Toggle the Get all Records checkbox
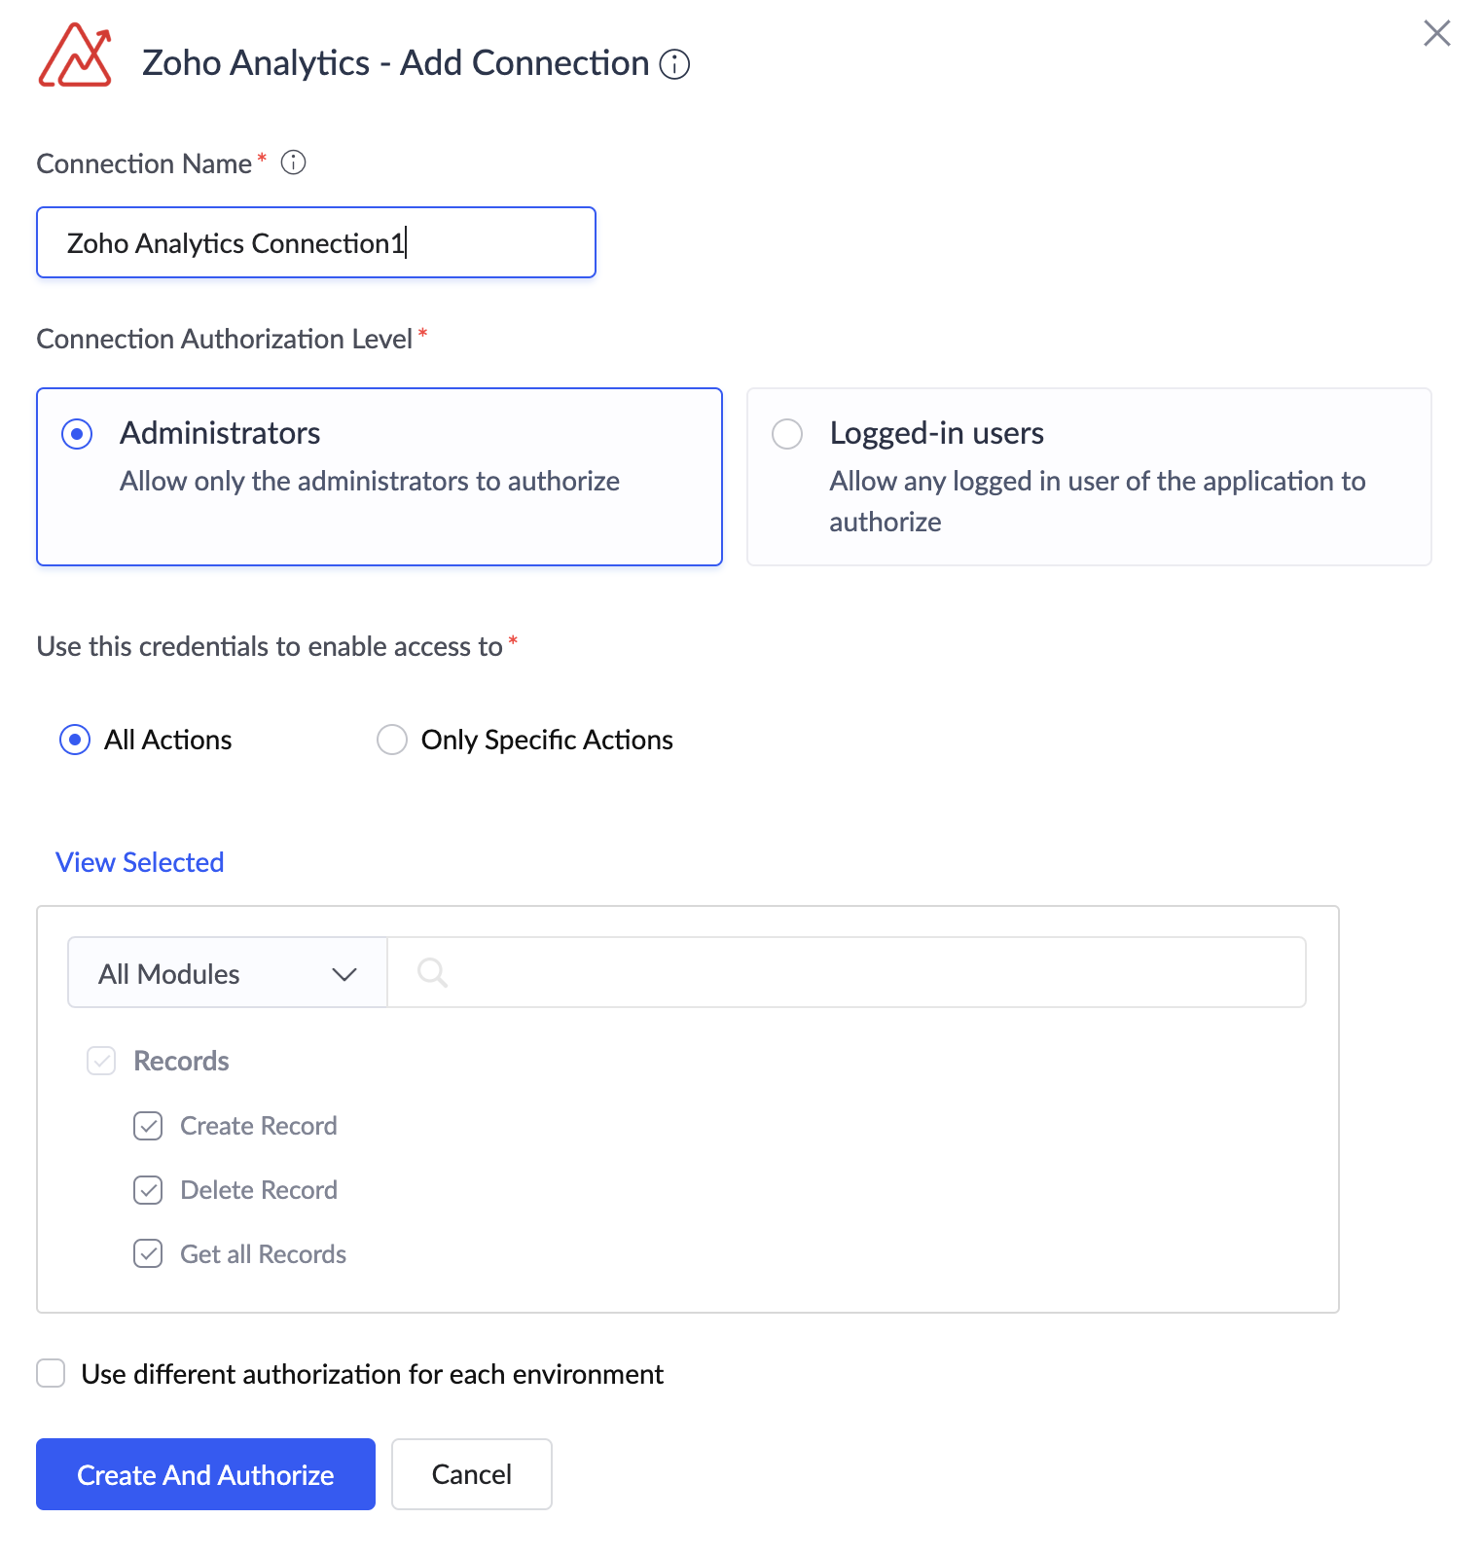Viewport: 1483px width, 1555px height. click(x=148, y=1254)
